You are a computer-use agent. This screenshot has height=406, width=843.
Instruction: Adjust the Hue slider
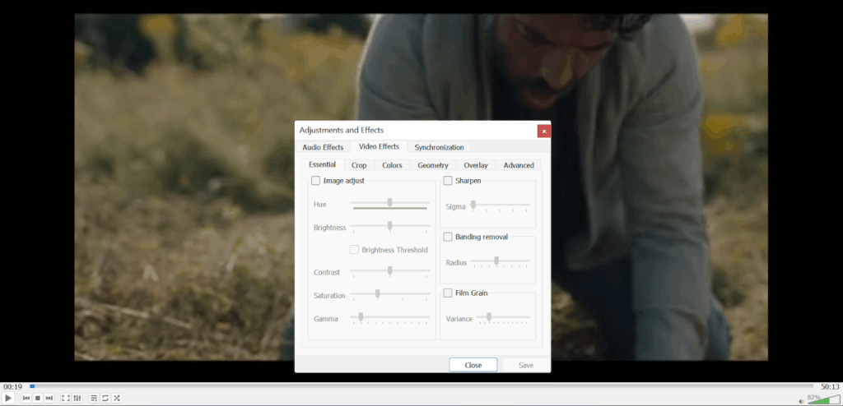click(389, 204)
